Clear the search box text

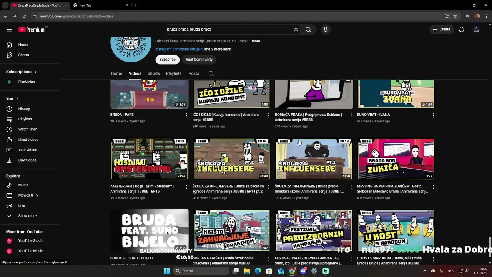tap(296, 29)
